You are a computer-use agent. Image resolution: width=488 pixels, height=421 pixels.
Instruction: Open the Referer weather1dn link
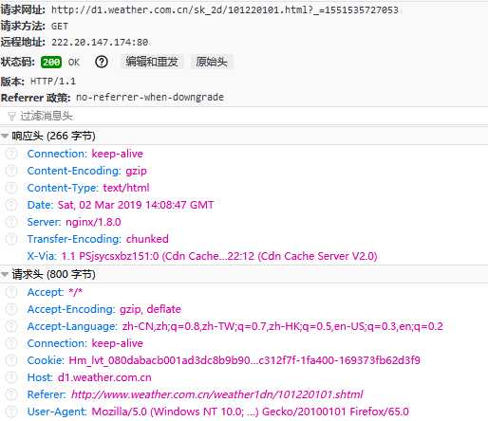click(217, 394)
